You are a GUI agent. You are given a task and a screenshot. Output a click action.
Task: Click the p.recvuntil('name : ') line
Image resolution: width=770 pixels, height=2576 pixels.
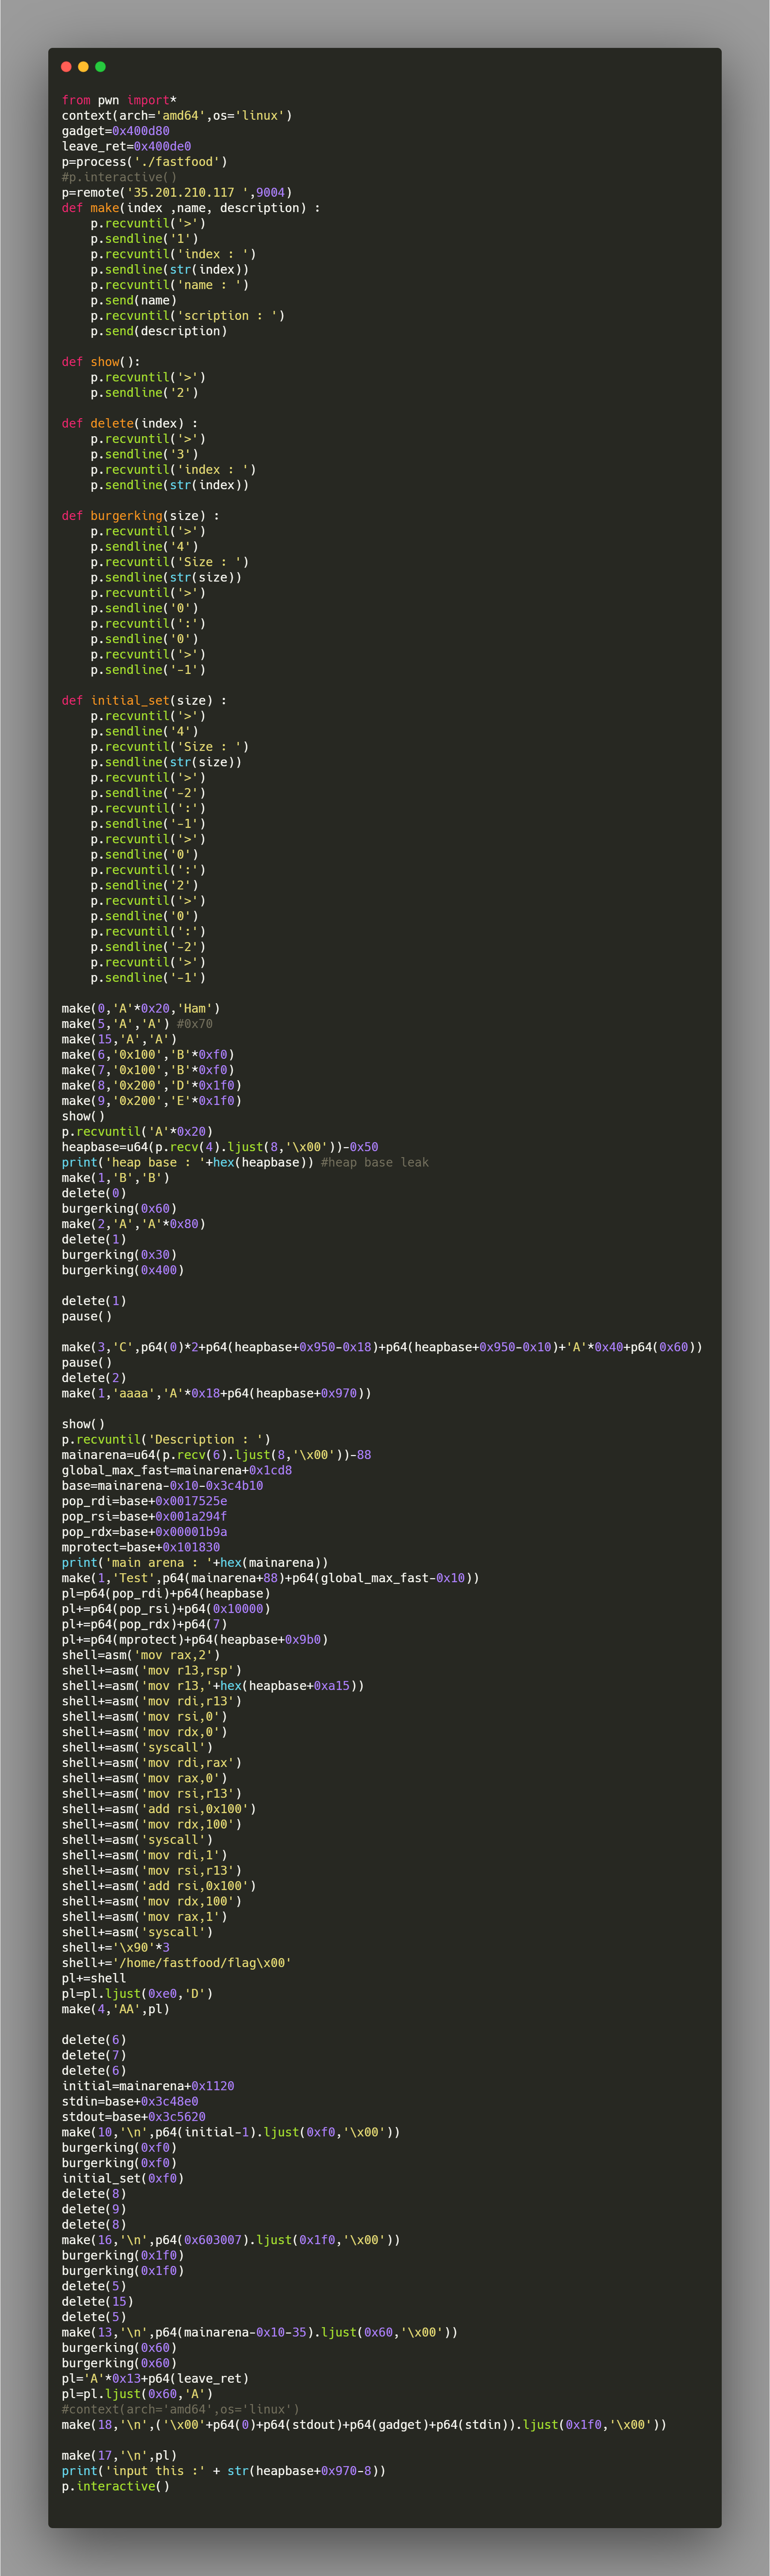click(170, 285)
